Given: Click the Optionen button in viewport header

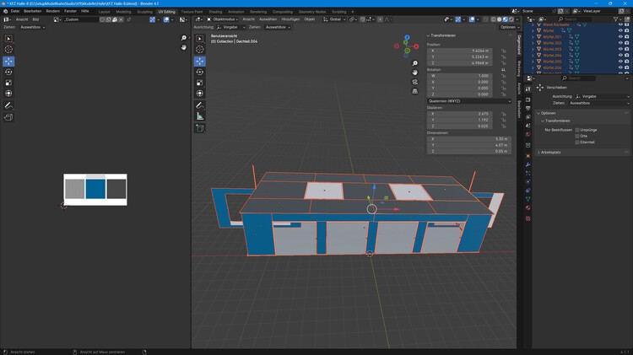Looking at the screenshot, I should [x=507, y=27].
